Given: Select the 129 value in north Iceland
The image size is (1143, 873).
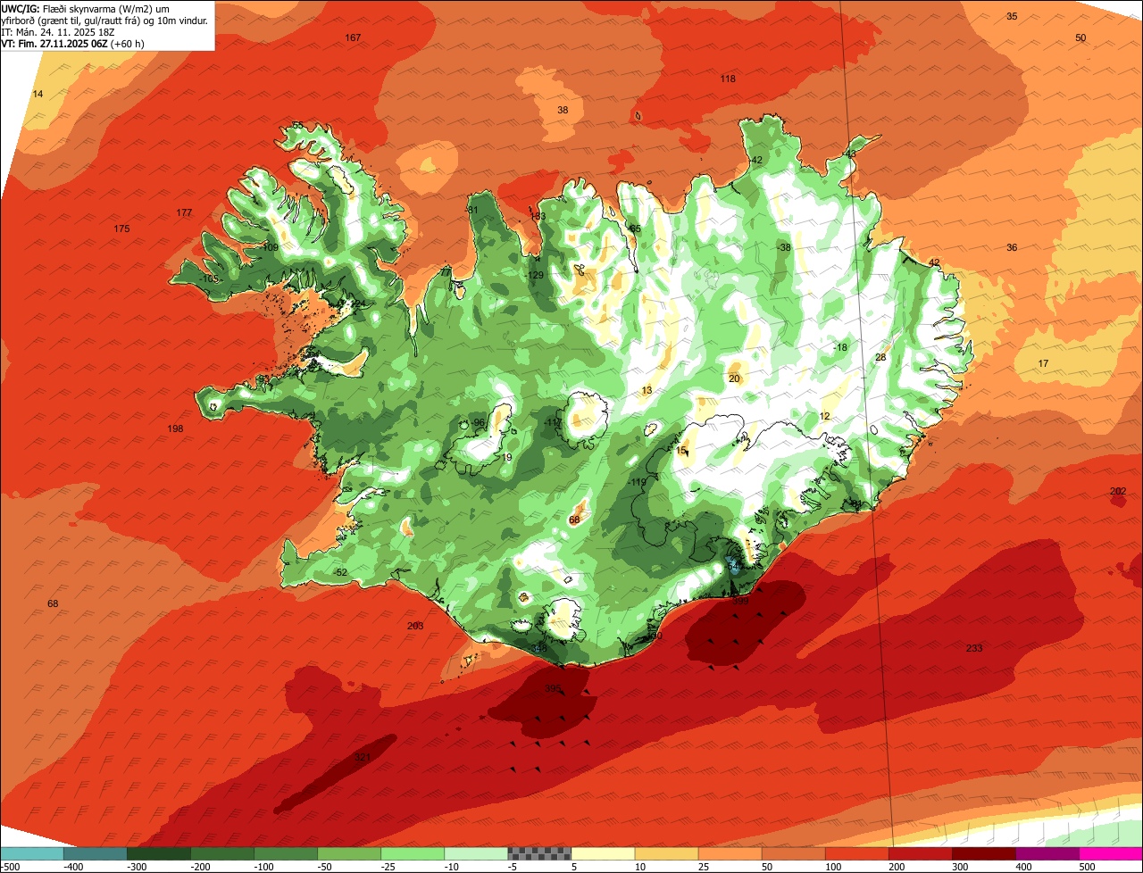Looking at the screenshot, I should (536, 275).
